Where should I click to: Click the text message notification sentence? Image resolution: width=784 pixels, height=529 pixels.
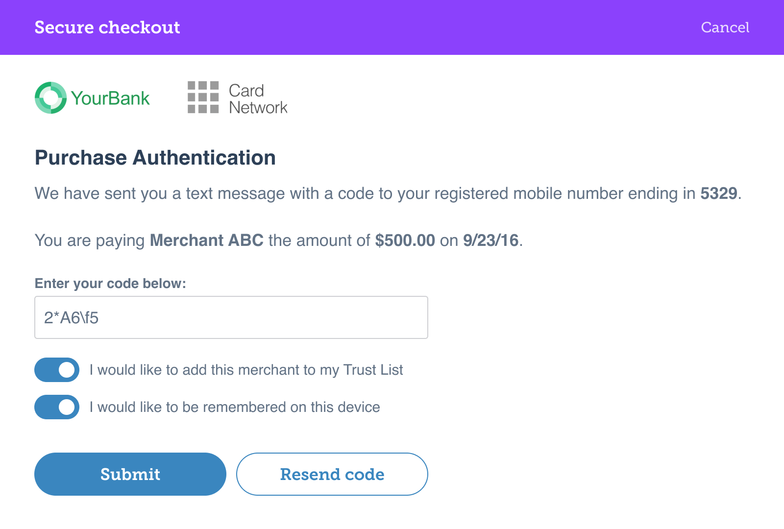click(x=388, y=193)
